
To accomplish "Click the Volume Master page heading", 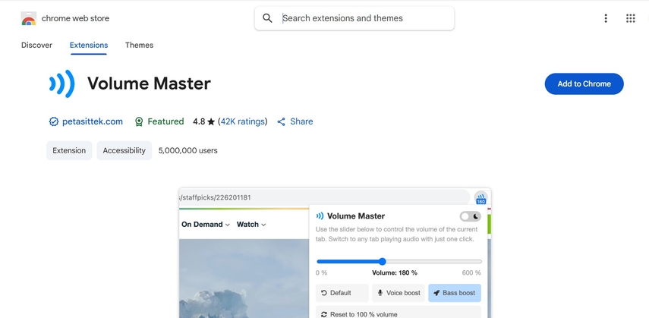I will 149,83.
